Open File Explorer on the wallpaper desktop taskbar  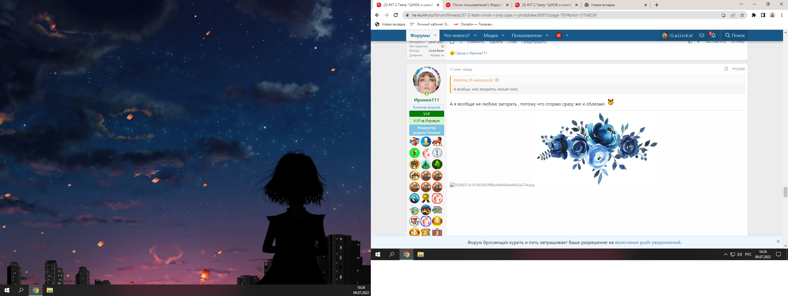[x=50, y=290]
